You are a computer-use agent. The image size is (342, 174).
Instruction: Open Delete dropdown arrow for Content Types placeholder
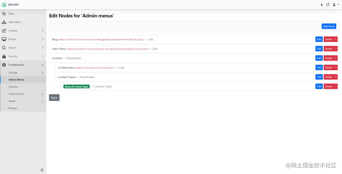tap(336, 77)
